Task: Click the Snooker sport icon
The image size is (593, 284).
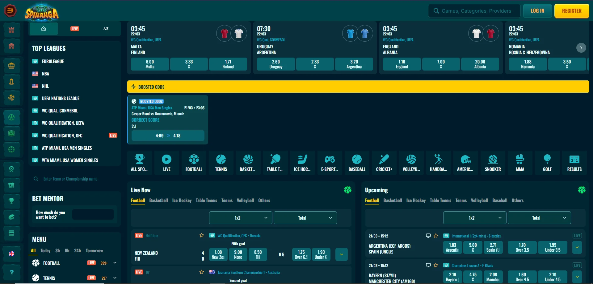Action: point(493,163)
